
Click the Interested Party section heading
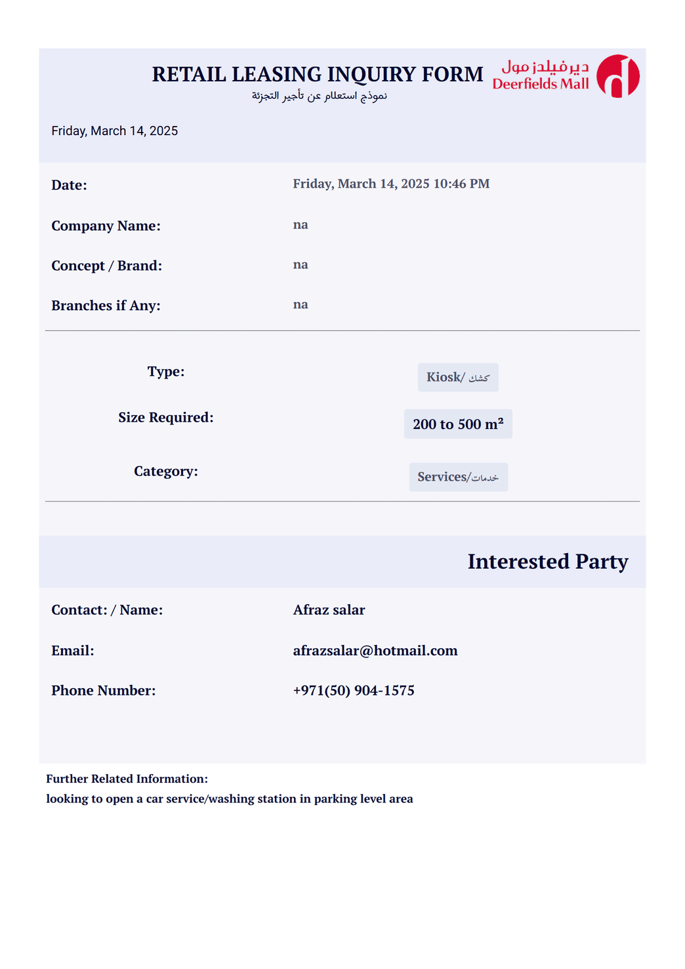[548, 562]
